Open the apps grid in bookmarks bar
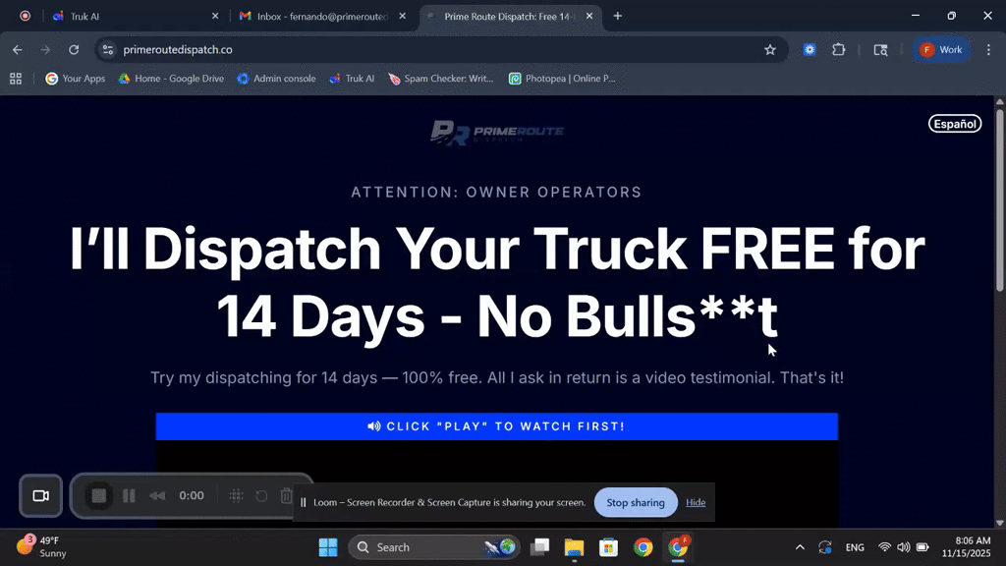The image size is (1006, 566). coord(16,79)
